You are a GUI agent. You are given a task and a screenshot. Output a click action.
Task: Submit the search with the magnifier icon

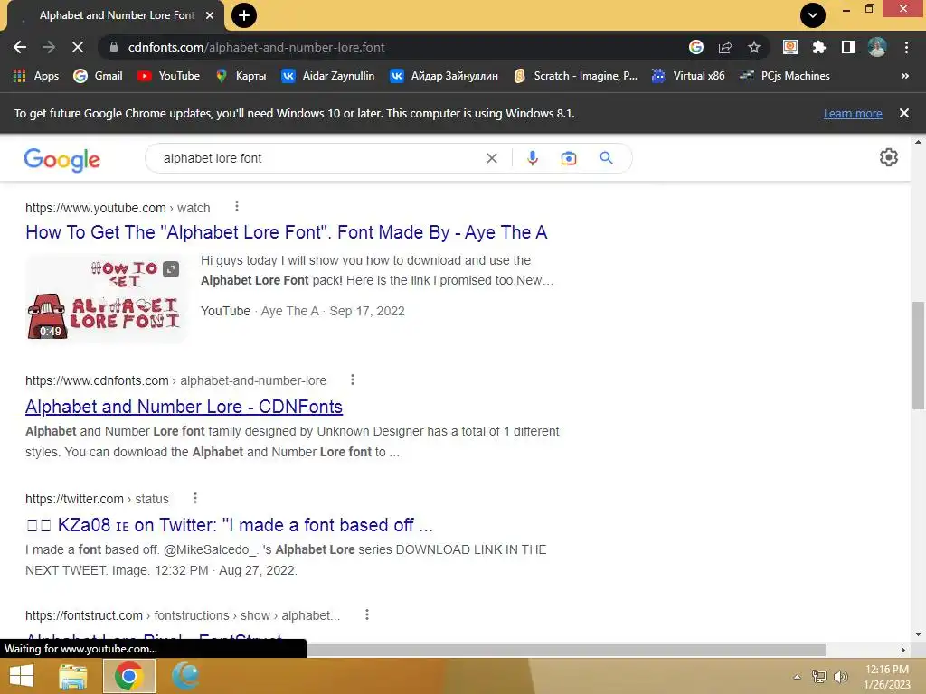pyautogui.click(x=606, y=158)
